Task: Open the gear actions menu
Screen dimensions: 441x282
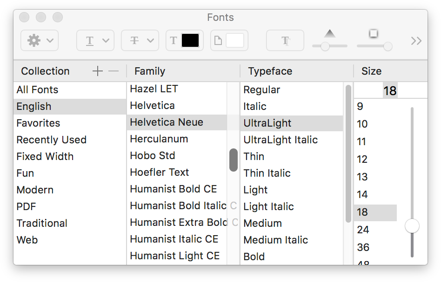Action: point(40,41)
